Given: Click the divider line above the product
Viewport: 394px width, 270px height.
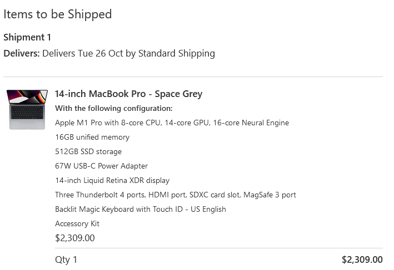Looking at the screenshot, I should click(193, 77).
